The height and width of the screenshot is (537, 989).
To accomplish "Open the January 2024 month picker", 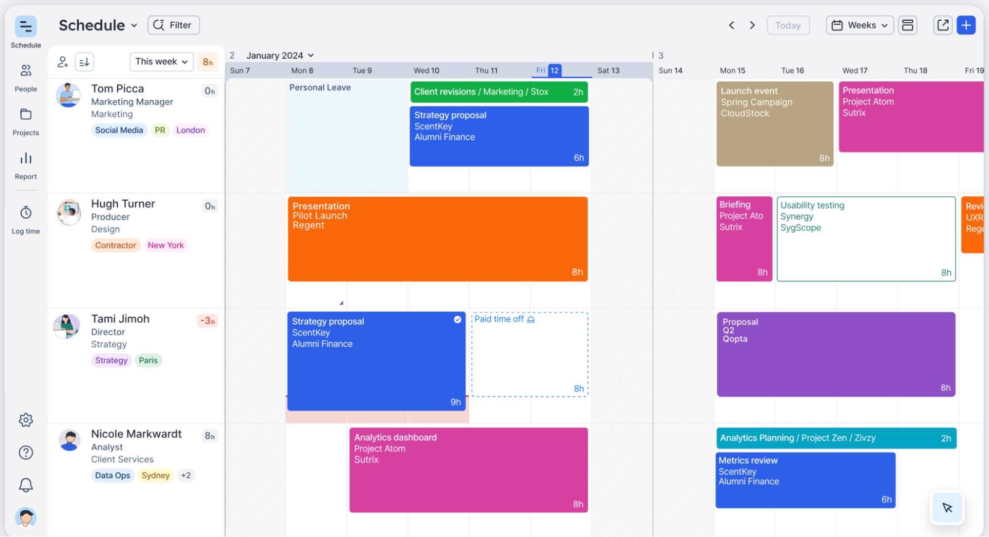I will (x=280, y=55).
